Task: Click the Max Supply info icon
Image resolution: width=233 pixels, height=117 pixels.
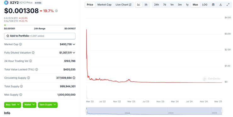Action: pos(21,95)
